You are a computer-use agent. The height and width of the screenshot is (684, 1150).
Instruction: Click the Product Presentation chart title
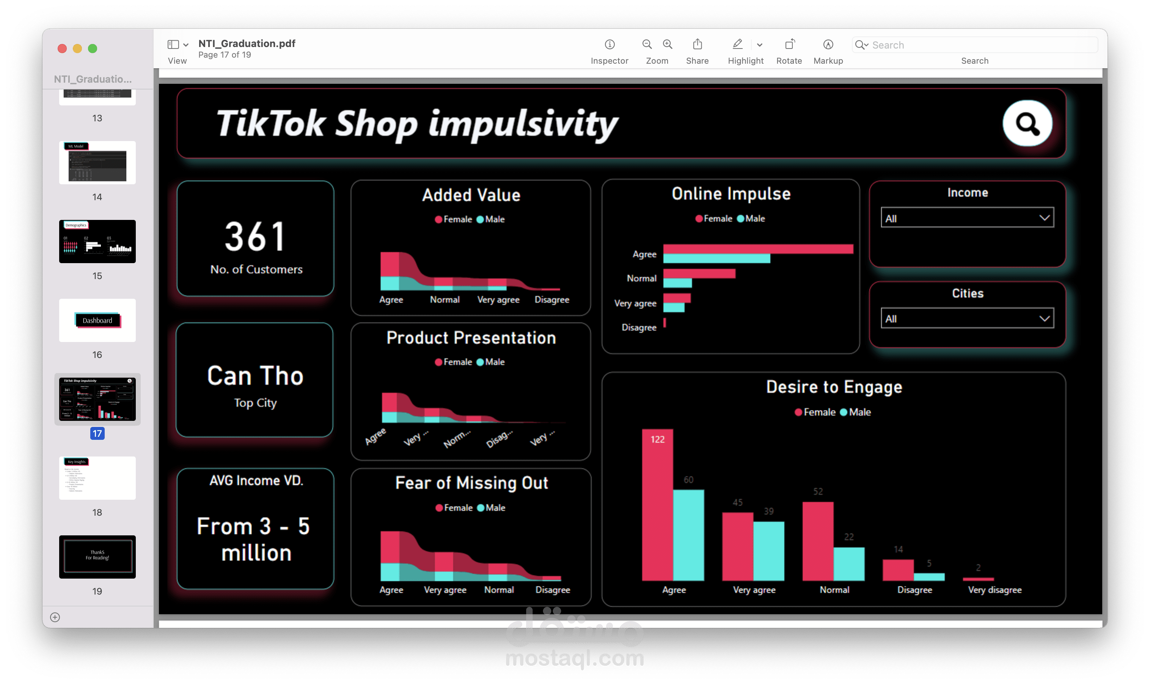tap(471, 338)
